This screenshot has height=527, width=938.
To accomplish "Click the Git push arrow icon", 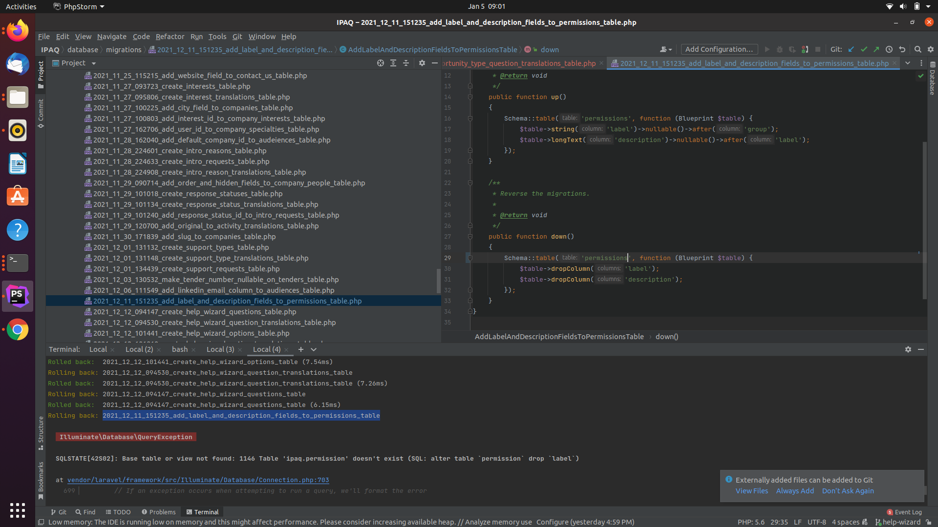I will pyautogui.click(x=876, y=49).
